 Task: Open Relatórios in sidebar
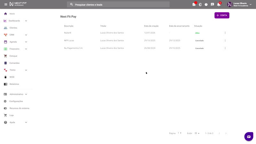point(14,84)
